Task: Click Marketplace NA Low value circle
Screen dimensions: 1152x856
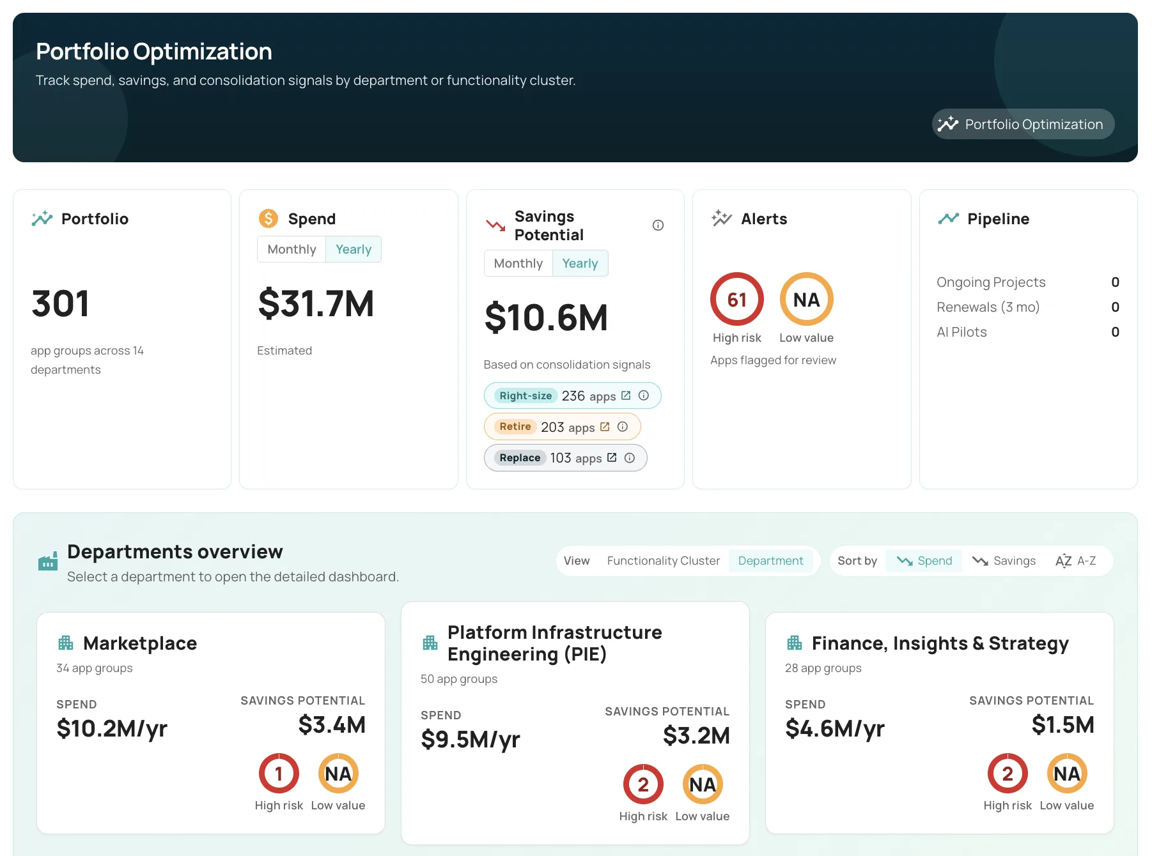Action: click(x=338, y=773)
